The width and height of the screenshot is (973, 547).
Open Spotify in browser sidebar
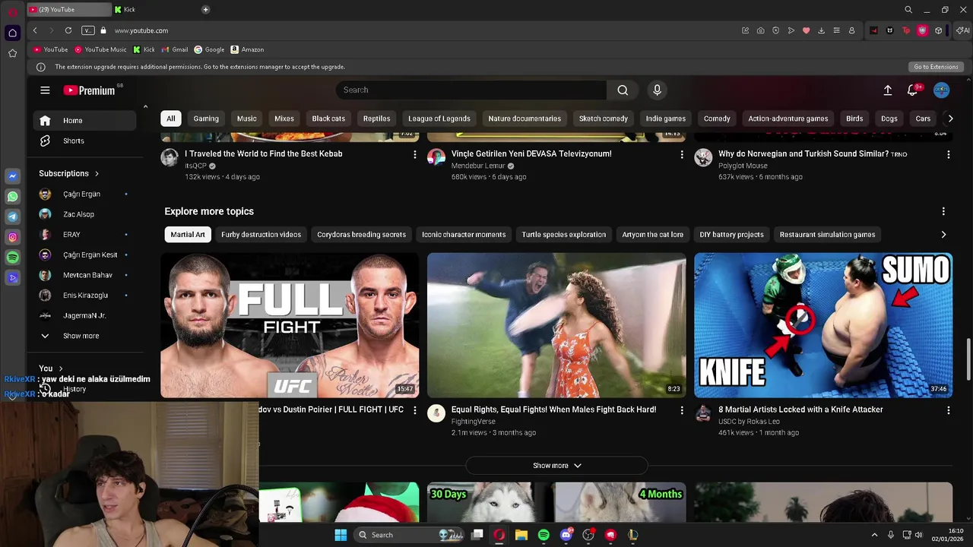point(12,258)
